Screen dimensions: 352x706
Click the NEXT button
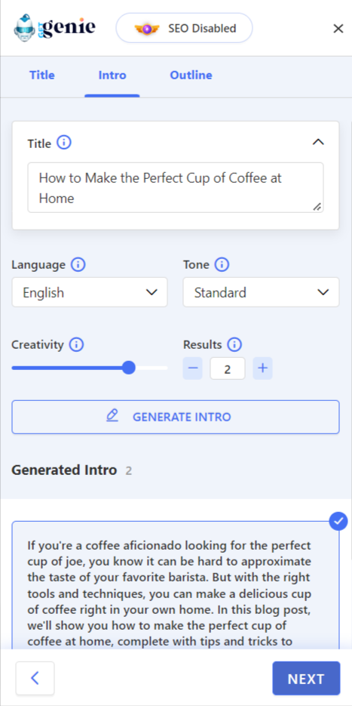point(306,678)
